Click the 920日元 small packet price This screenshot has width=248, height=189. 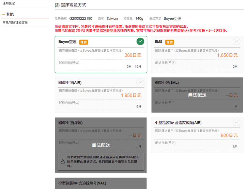pyautogui.click(x=229, y=135)
